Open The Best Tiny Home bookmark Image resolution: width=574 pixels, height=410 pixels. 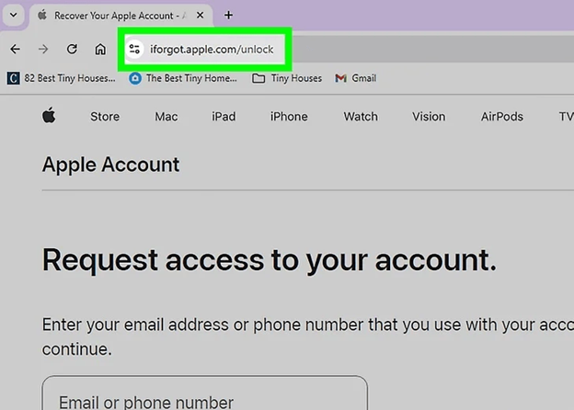183,78
